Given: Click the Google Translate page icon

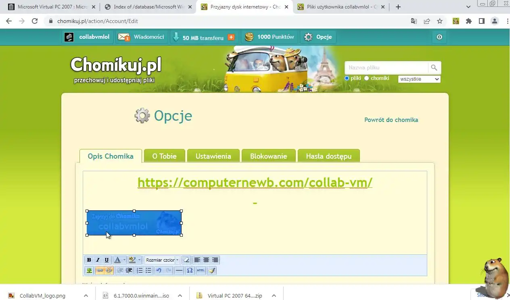Looking at the screenshot, I should [x=414, y=21].
